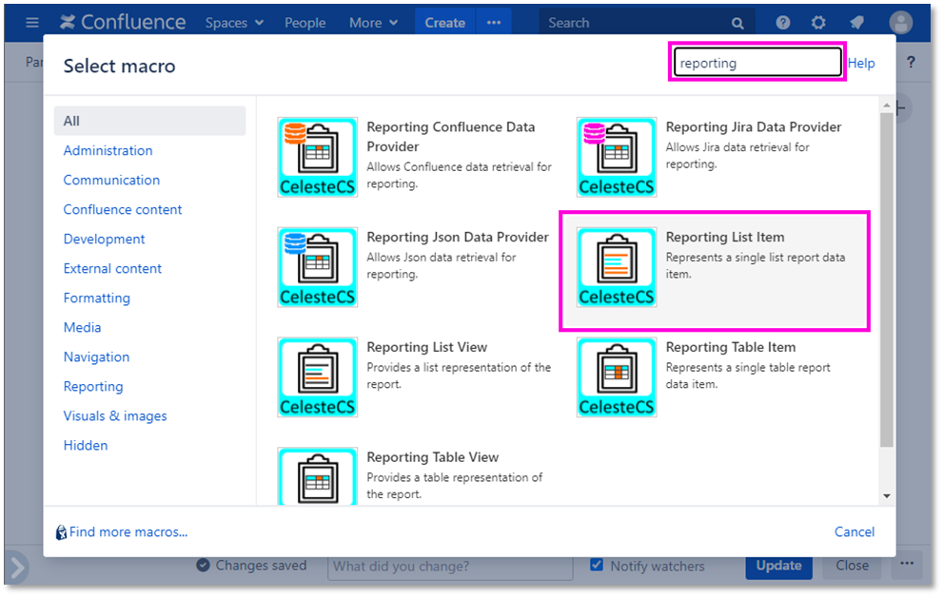
Task: Click the Confluence Search box in header
Action: click(646, 23)
